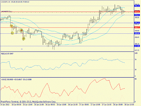Click the 88.10 price scale value
The width and height of the screenshot is (141, 106).
(x=137, y=44)
